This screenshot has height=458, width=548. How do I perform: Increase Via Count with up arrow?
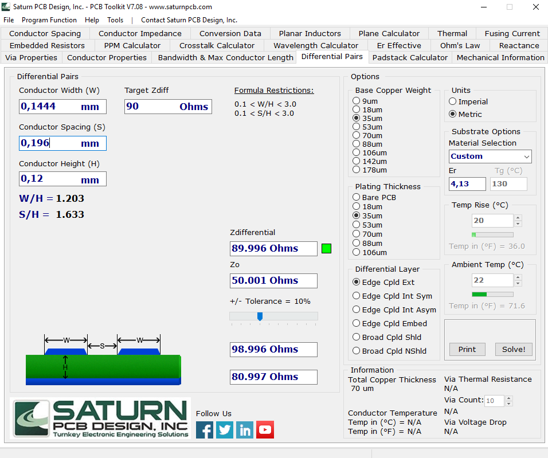(x=509, y=398)
